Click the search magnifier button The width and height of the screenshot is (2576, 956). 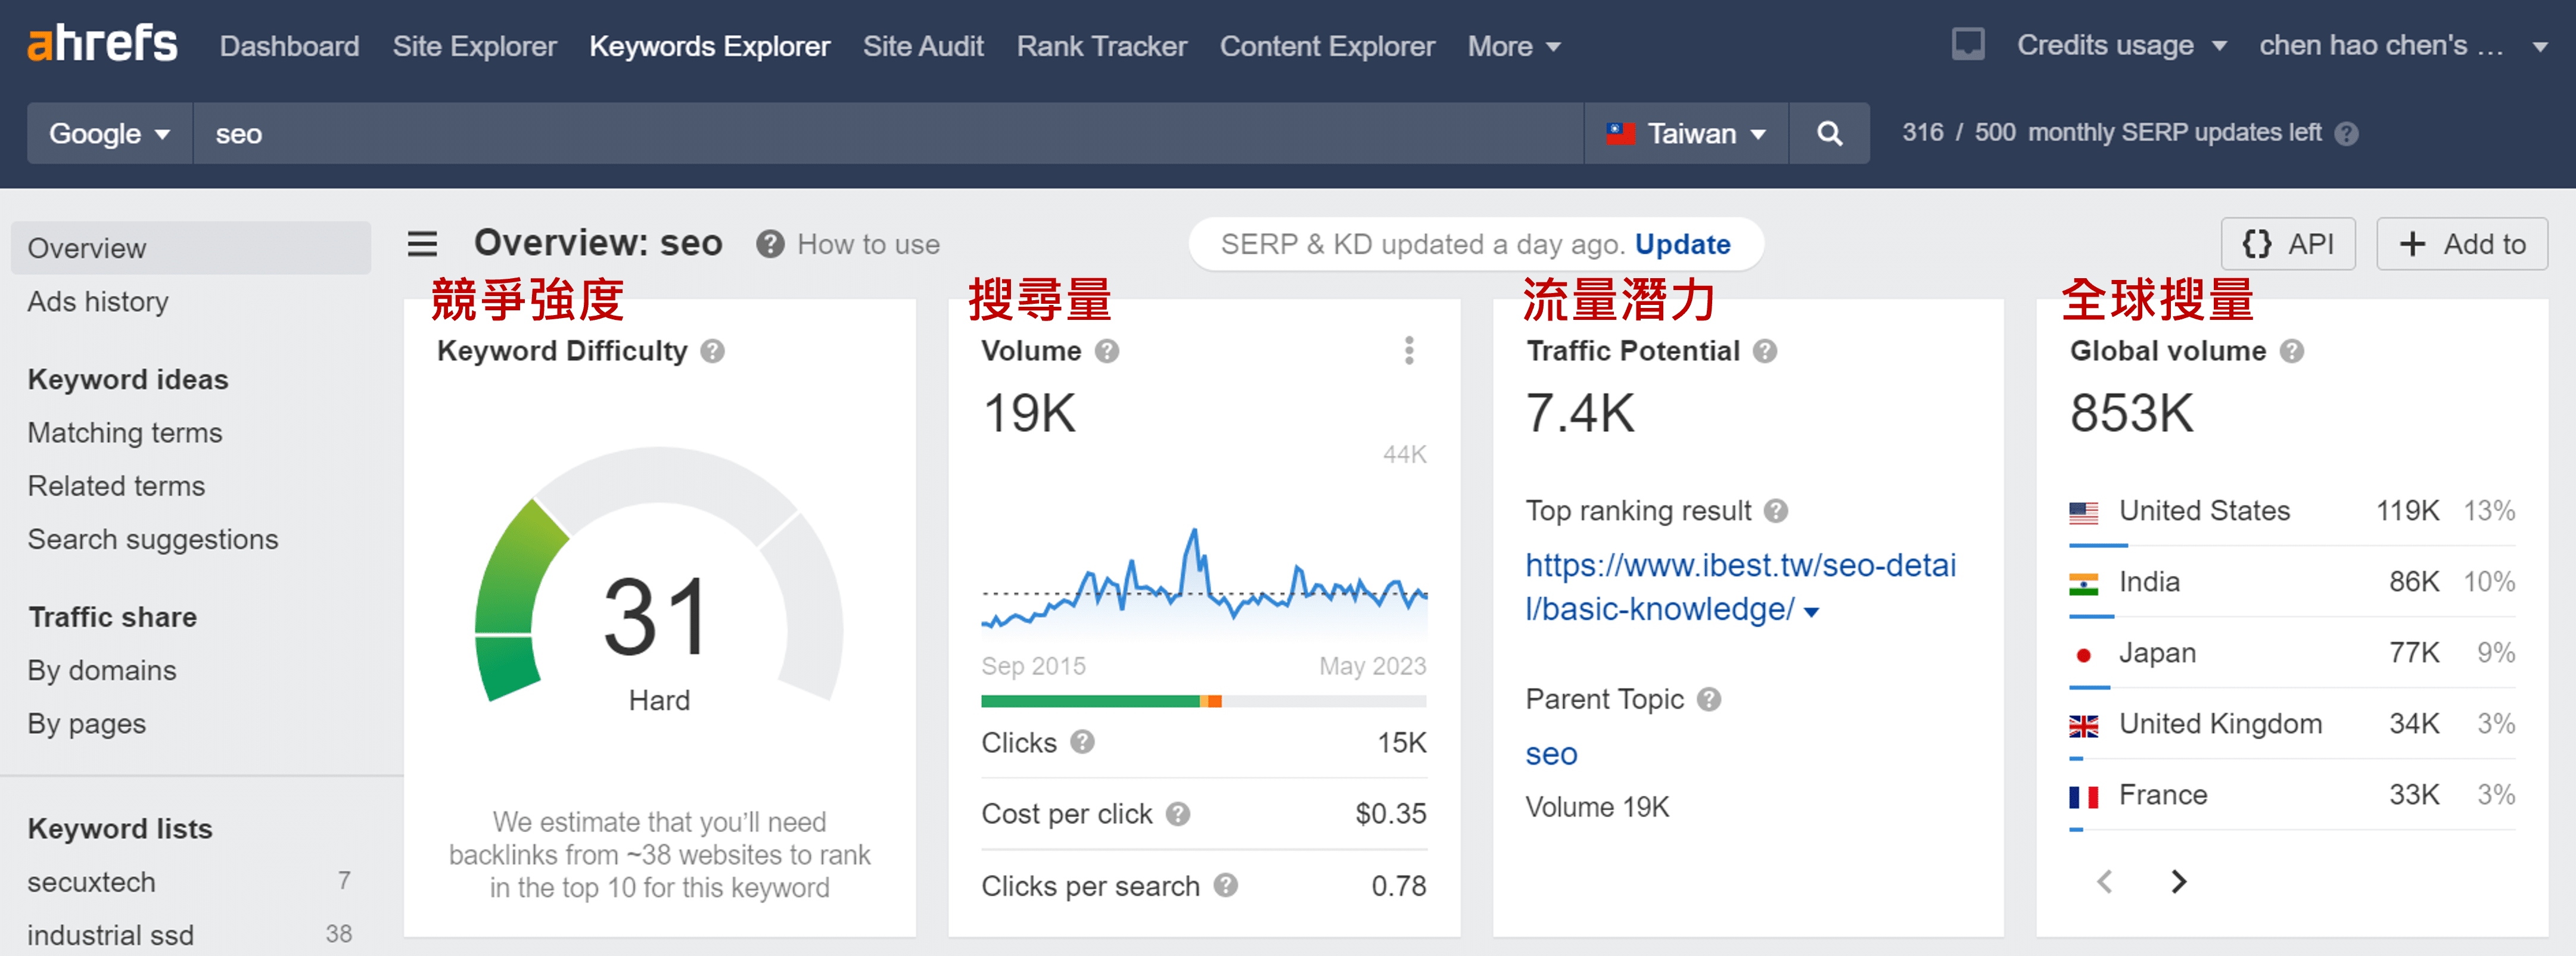[1828, 133]
